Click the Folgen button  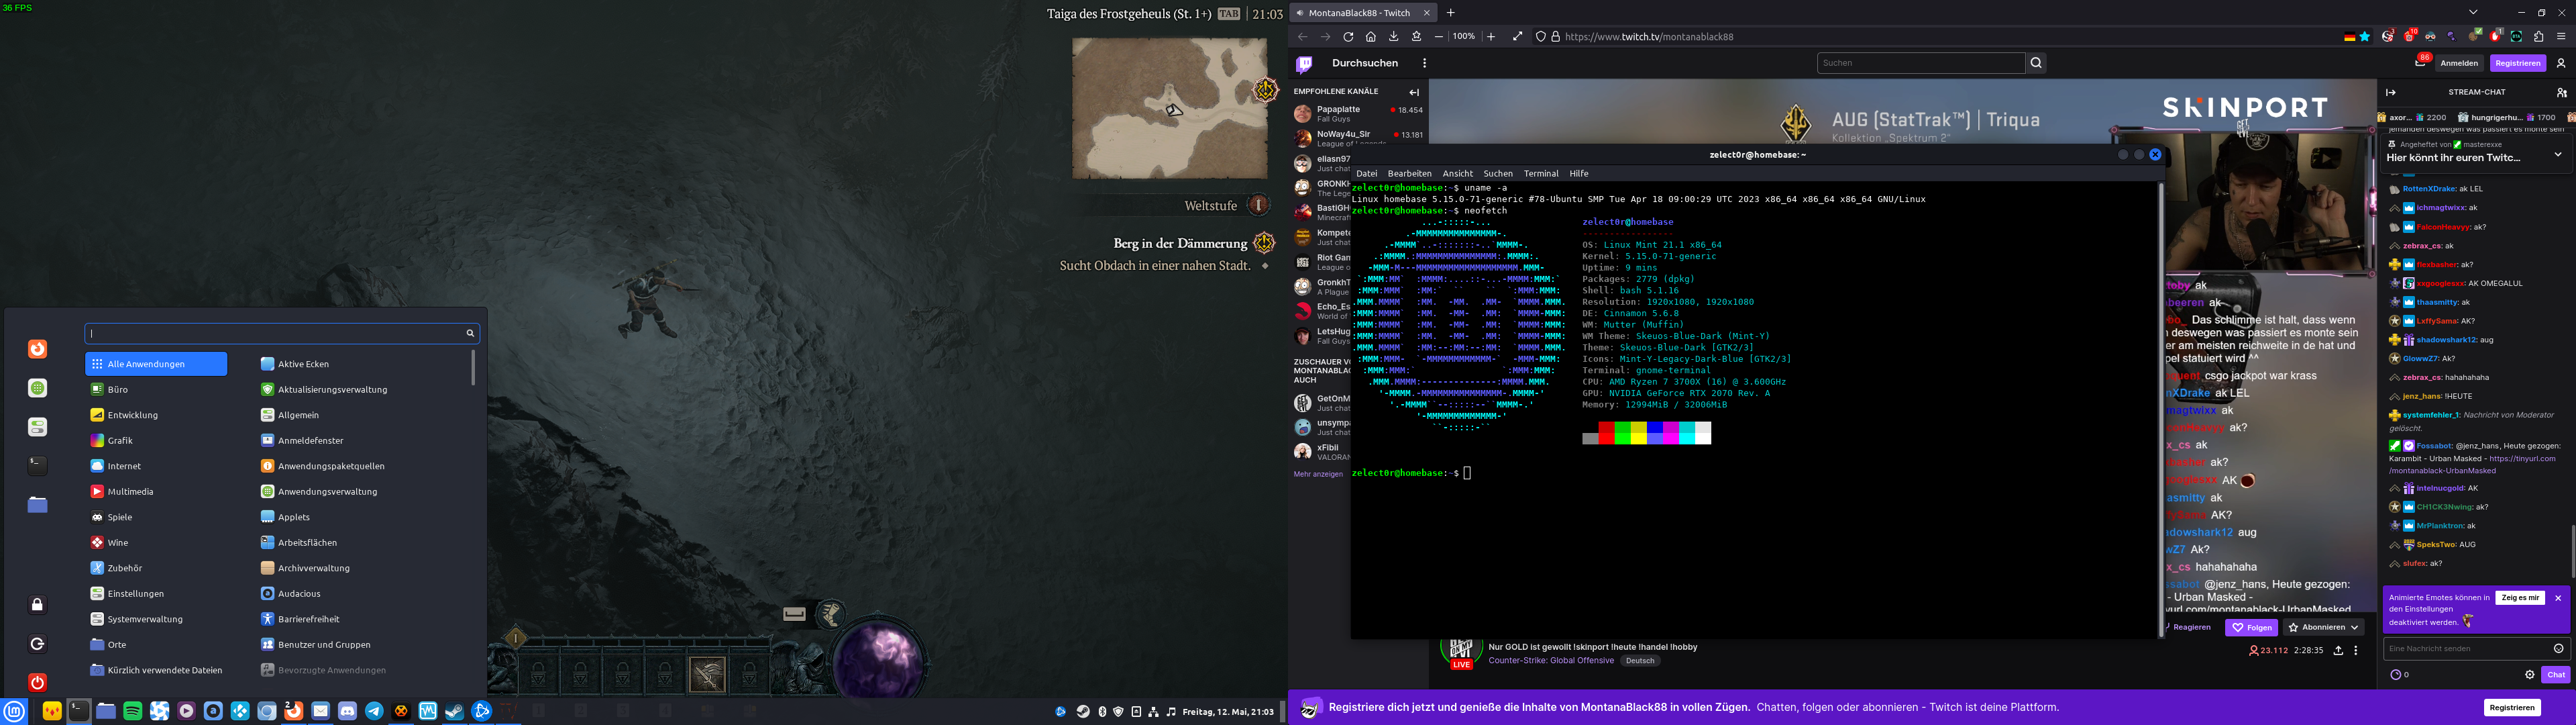pyautogui.click(x=2251, y=628)
